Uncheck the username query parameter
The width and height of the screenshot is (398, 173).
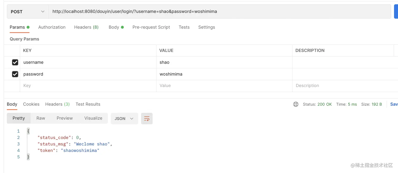point(15,62)
